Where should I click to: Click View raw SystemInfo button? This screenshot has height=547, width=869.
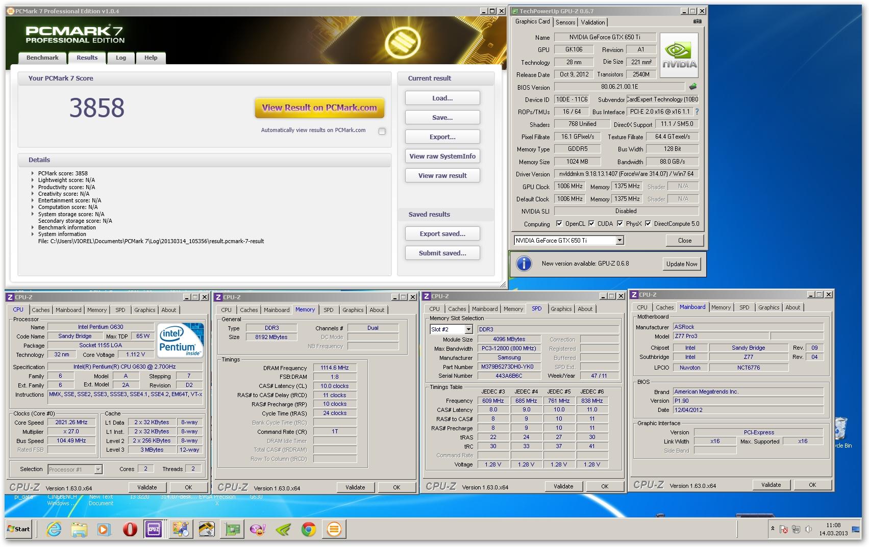[442, 156]
